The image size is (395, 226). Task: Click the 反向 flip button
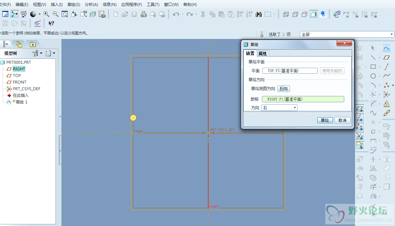pyautogui.click(x=284, y=89)
